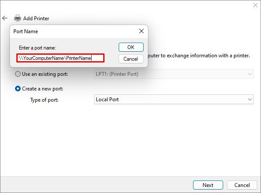The image size is (261, 193).
Task: Click the printer icon beside Add Printer
Action: [x=18, y=19]
